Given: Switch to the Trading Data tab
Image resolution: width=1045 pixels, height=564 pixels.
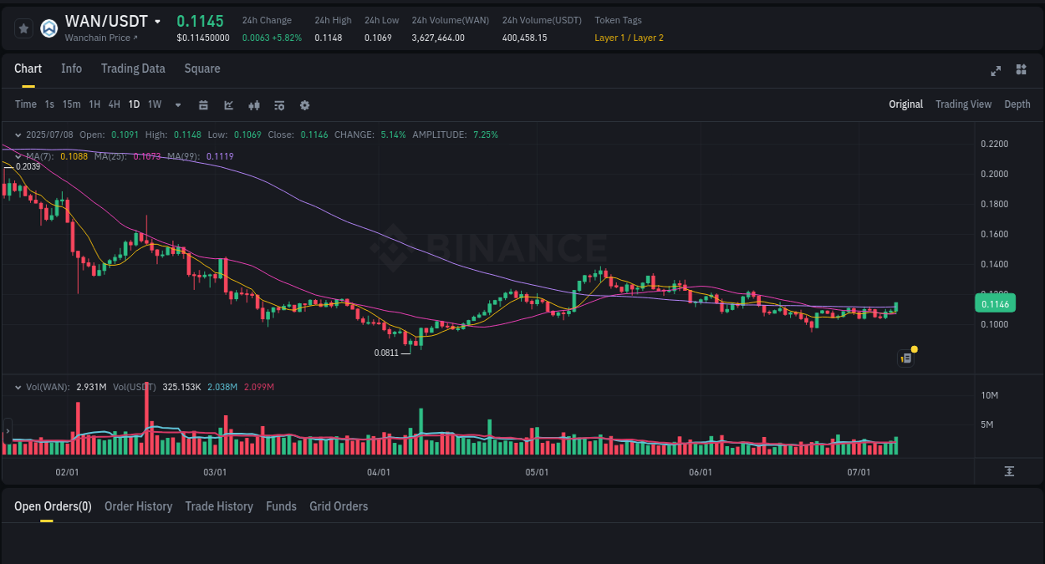Looking at the screenshot, I should tap(133, 69).
